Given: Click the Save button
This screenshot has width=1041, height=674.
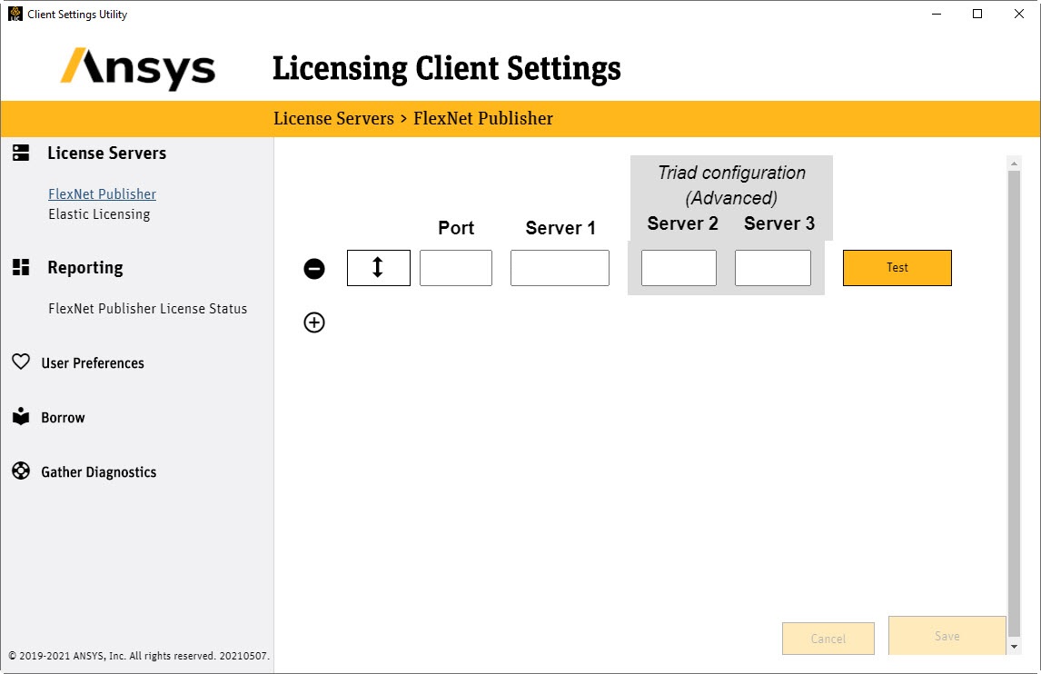Looking at the screenshot, I should tap(947, 636).
